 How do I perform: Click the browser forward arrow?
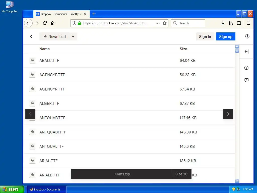(37, 23)
